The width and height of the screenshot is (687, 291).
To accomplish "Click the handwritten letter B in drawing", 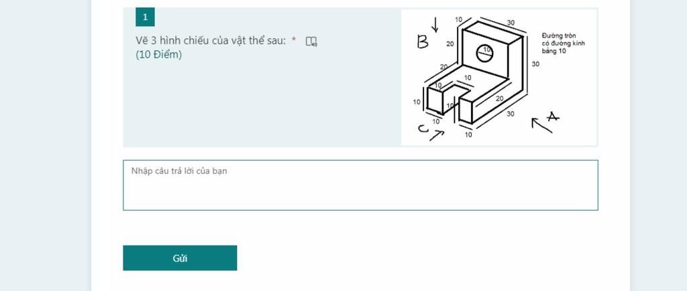I will pyautogui.click(x=423, y=42).
